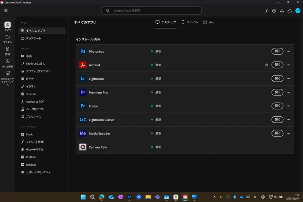Click 開く button for Photoshop

pos(277,51)
